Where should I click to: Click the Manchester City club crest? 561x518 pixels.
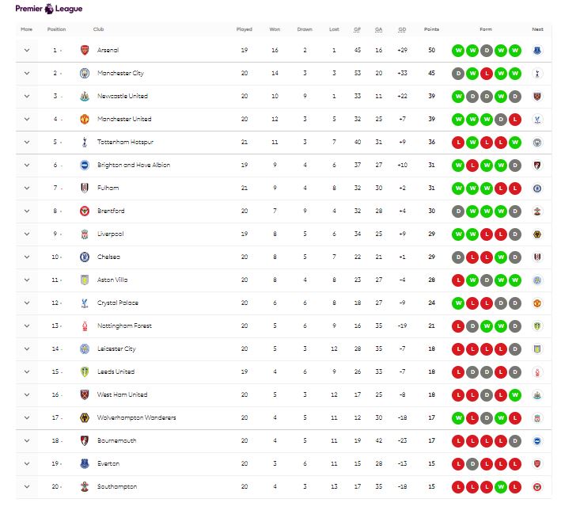pyautogui.click(x=85, y=73)
